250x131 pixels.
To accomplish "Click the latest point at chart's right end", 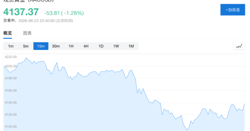I will tap(244, 104).
